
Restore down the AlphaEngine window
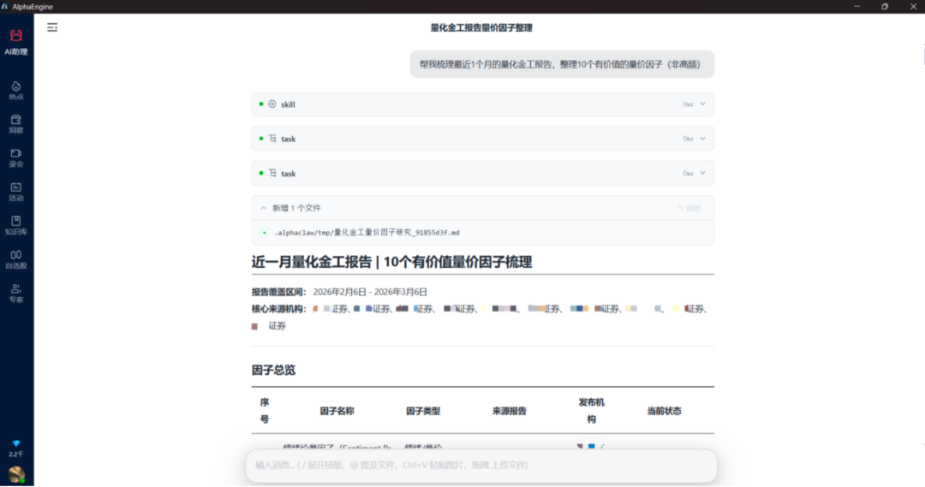884,7
